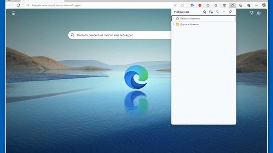Pin the Избранное panel
Screen dimensions: 273x153
(x=230, y=12)
